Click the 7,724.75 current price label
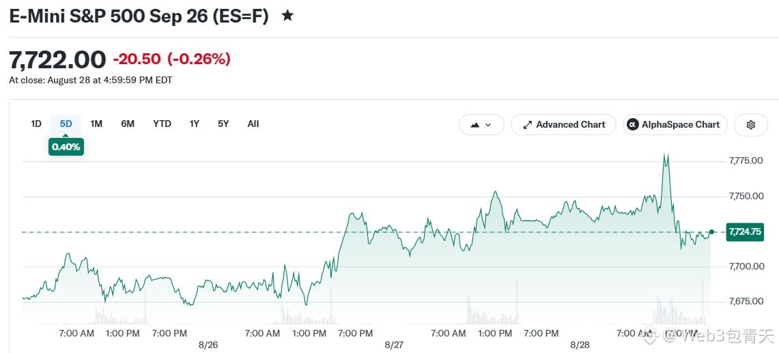Screen dimensions: 779x353 745,231
